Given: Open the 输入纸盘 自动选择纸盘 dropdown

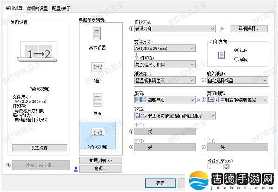Looking at the screenshot, I should tap(238, 80).
